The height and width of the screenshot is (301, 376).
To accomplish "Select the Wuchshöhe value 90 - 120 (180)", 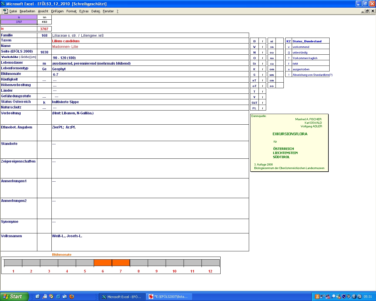I will tap(64, 58).
